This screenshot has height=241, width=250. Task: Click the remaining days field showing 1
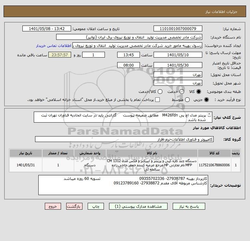tap(94, 55)
